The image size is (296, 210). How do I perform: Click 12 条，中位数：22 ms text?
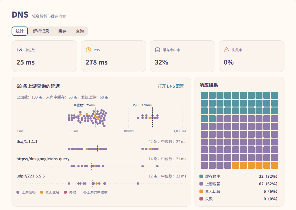(167, 176)
